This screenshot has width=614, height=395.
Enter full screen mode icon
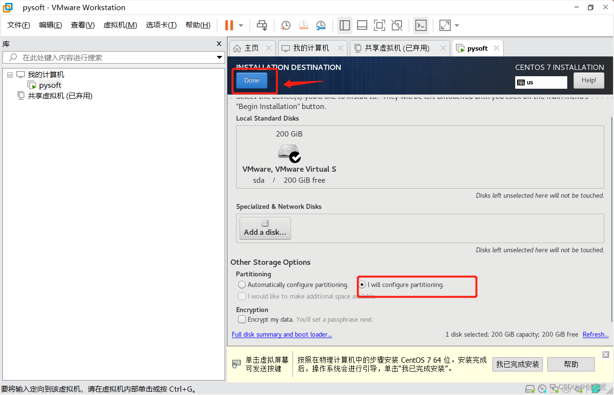[379, 25]
